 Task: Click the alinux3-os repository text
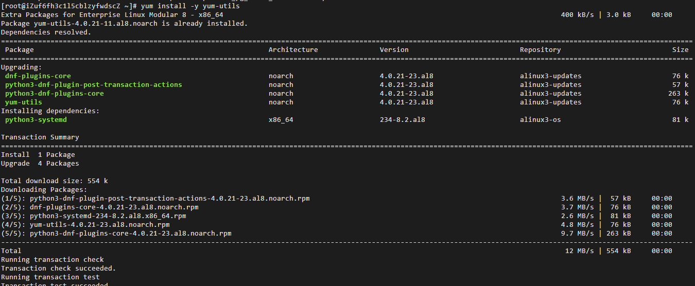(540, 120)
